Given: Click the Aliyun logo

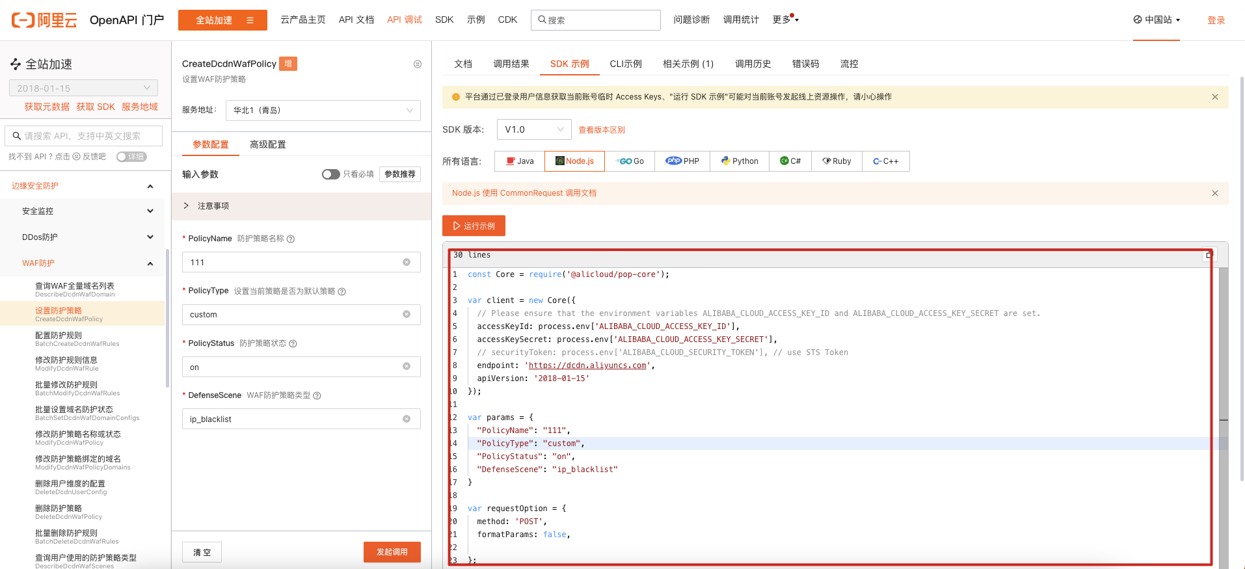Looking at the screenshot, I should pyautogui.click(x=44, y=20).
